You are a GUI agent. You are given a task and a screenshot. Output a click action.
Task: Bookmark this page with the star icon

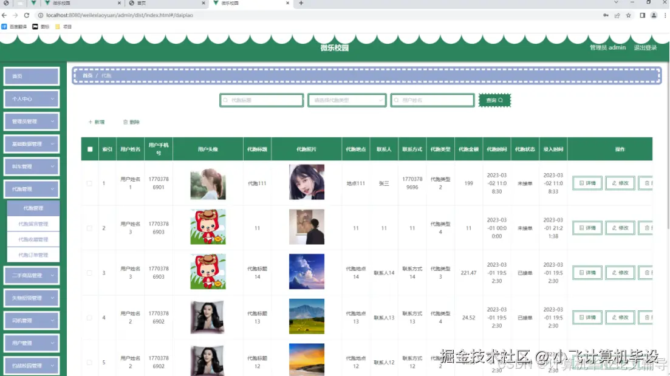(x=628, y=15)
